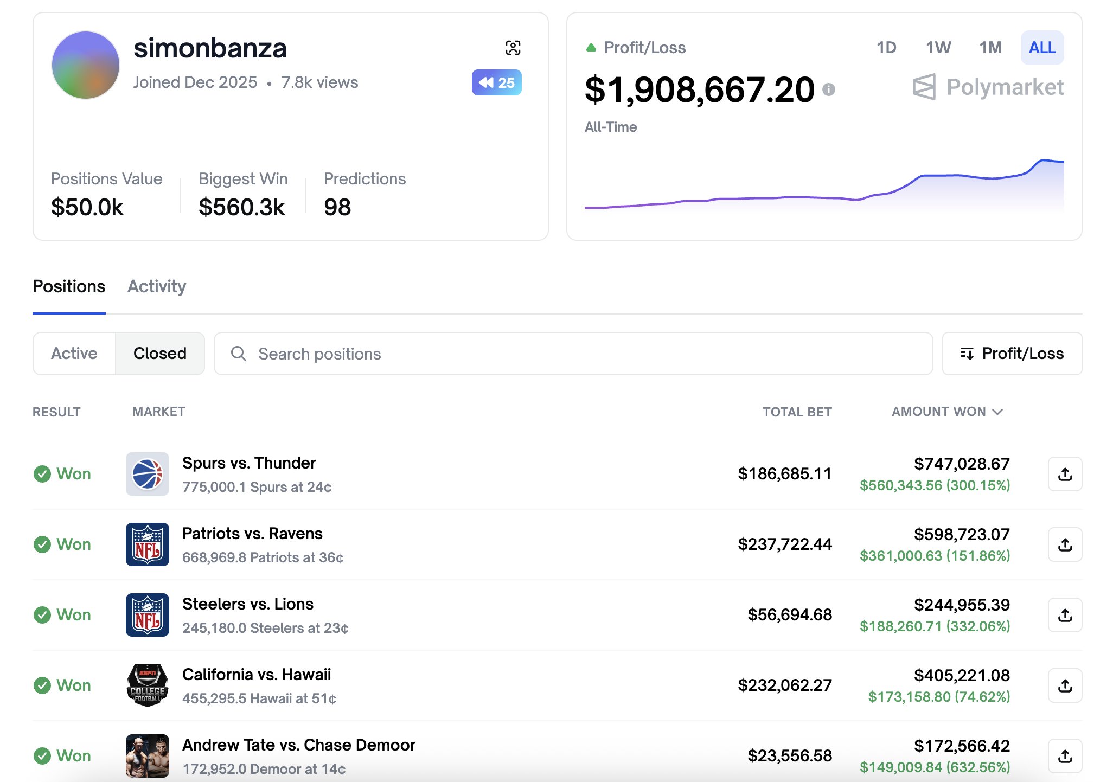This screenshot has width=1113, height=782.
Task: Click info icon beside profit amount
Action: click(828, 89)
